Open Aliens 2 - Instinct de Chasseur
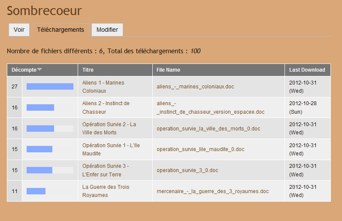The height and width of the screenshot is (221, 342). point(106,107)
